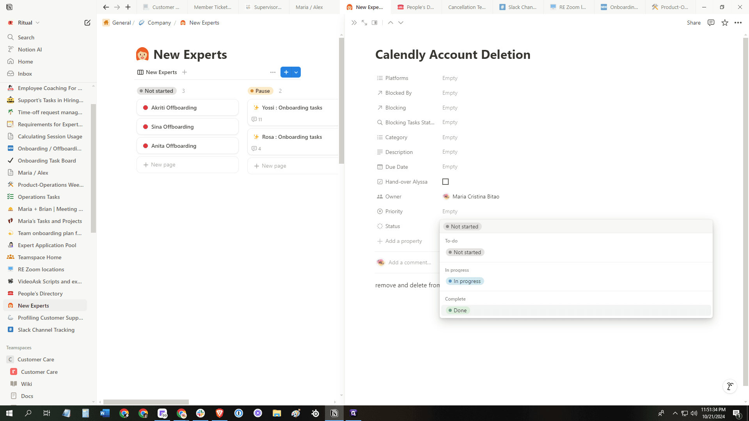Open the Priority property value
Viewport: 749px width, 421px height.
coord(450,211)
